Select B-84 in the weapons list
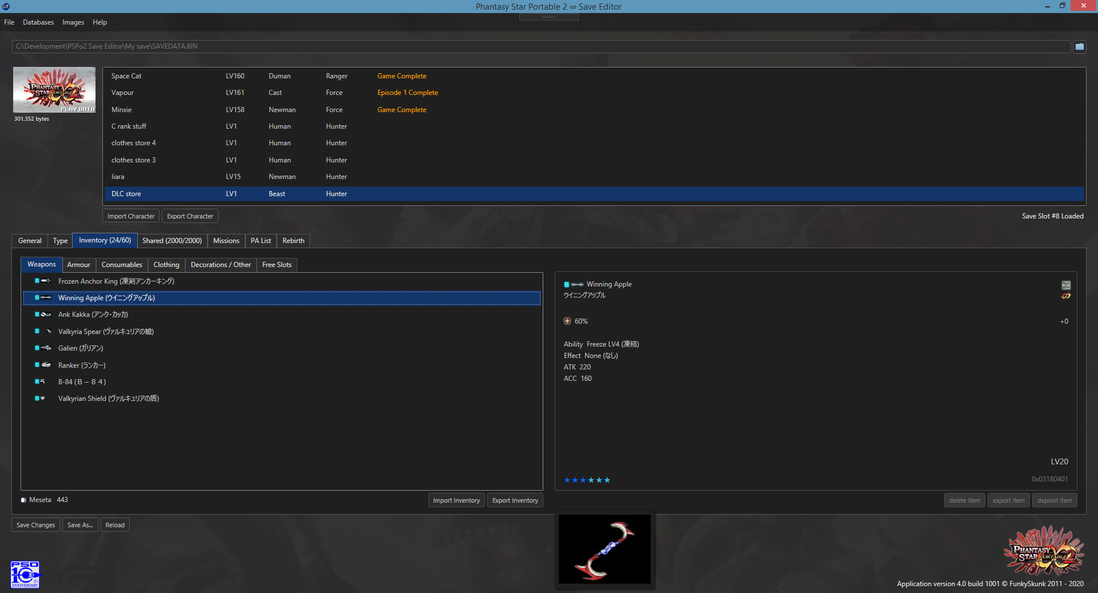 tap(282, 382)
